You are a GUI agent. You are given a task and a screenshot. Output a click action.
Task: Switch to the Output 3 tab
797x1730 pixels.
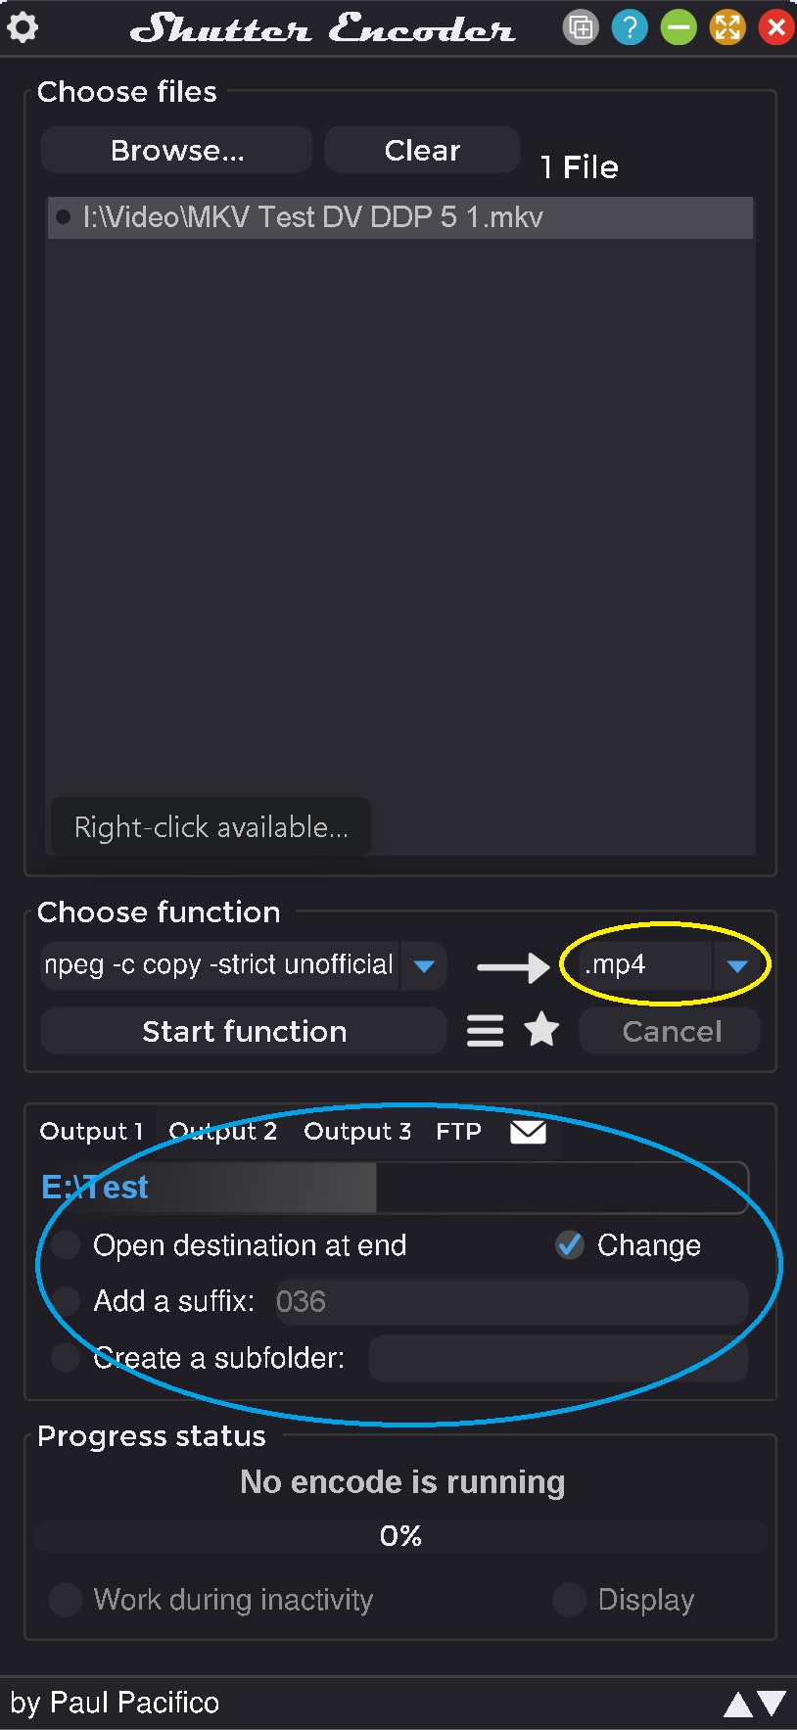coord(357,1132)
